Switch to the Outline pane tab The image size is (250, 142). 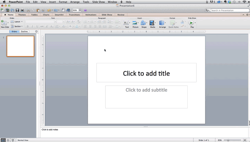[x=24, y=31]
